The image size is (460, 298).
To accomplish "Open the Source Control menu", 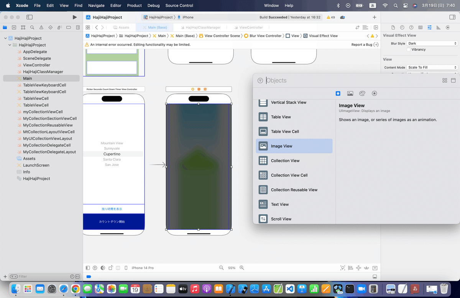I will (179, 6).
